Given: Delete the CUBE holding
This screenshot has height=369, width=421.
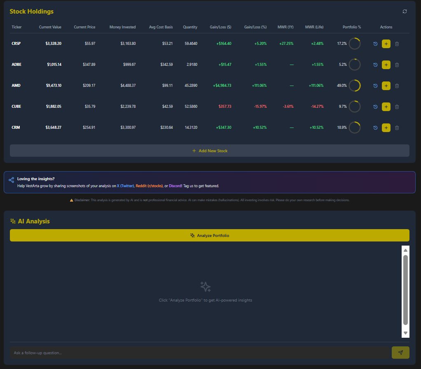Looking at the screenshot, I should [x=397, y=107].
